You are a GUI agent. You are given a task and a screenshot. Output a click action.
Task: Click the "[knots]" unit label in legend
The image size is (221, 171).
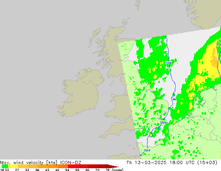[117, 170]
